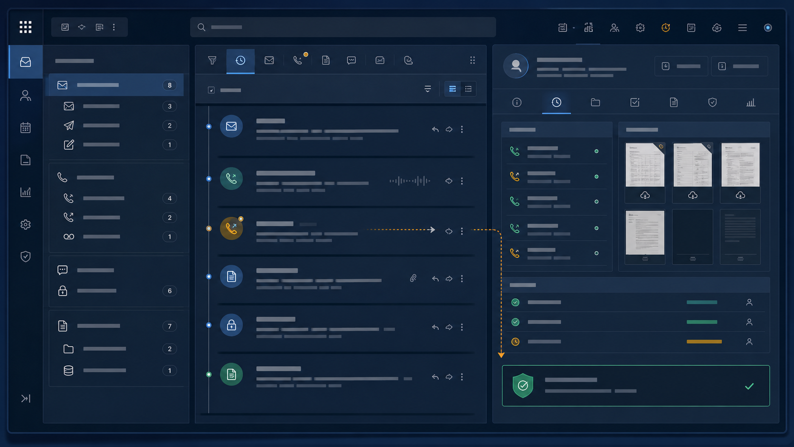Open the fourth document thumbnail in second row
This screenshot has height=447, width=794.
[x=645, y=237]
